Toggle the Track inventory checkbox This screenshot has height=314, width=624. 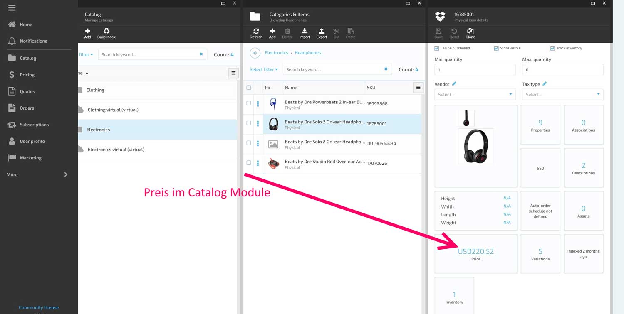coord(552,48)
